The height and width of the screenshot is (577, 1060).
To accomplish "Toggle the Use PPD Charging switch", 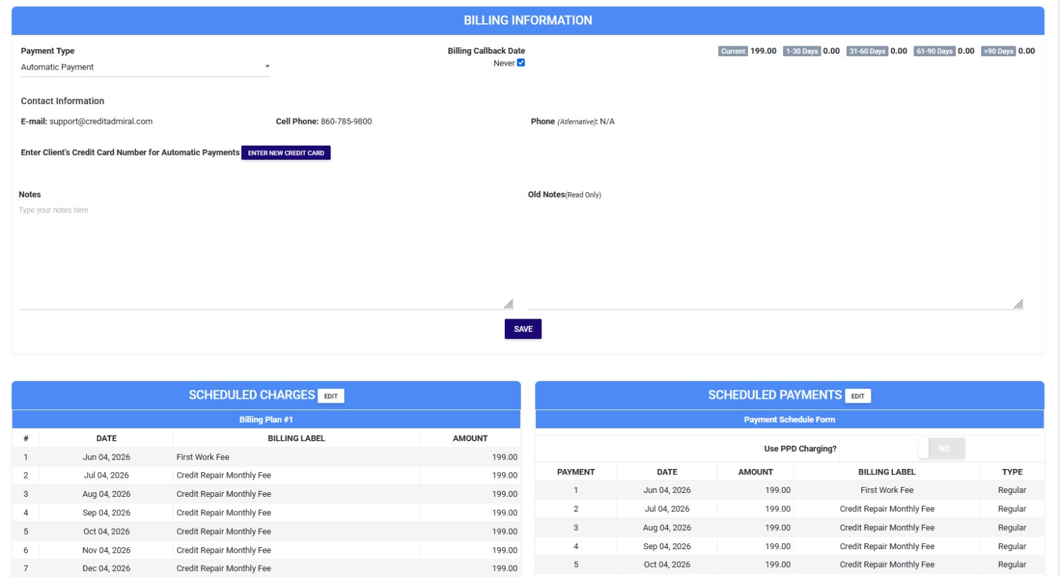I will point(942,448).
